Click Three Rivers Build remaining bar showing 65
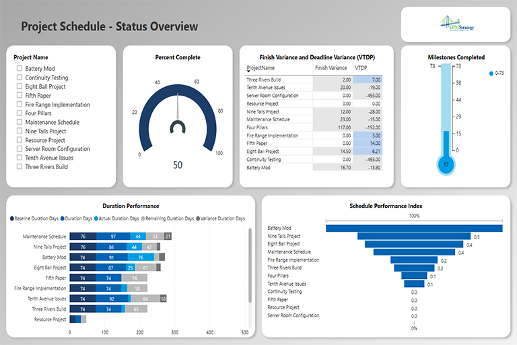 click(136, 309)
